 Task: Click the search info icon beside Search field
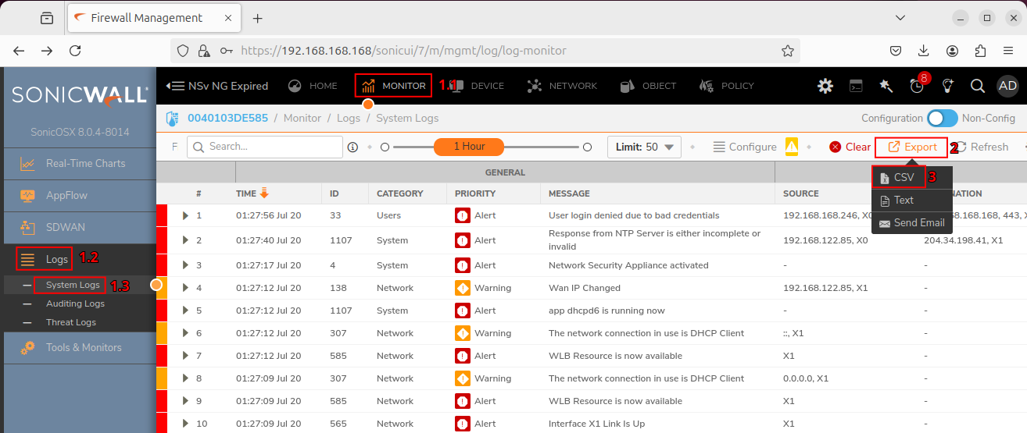[352, 147]
